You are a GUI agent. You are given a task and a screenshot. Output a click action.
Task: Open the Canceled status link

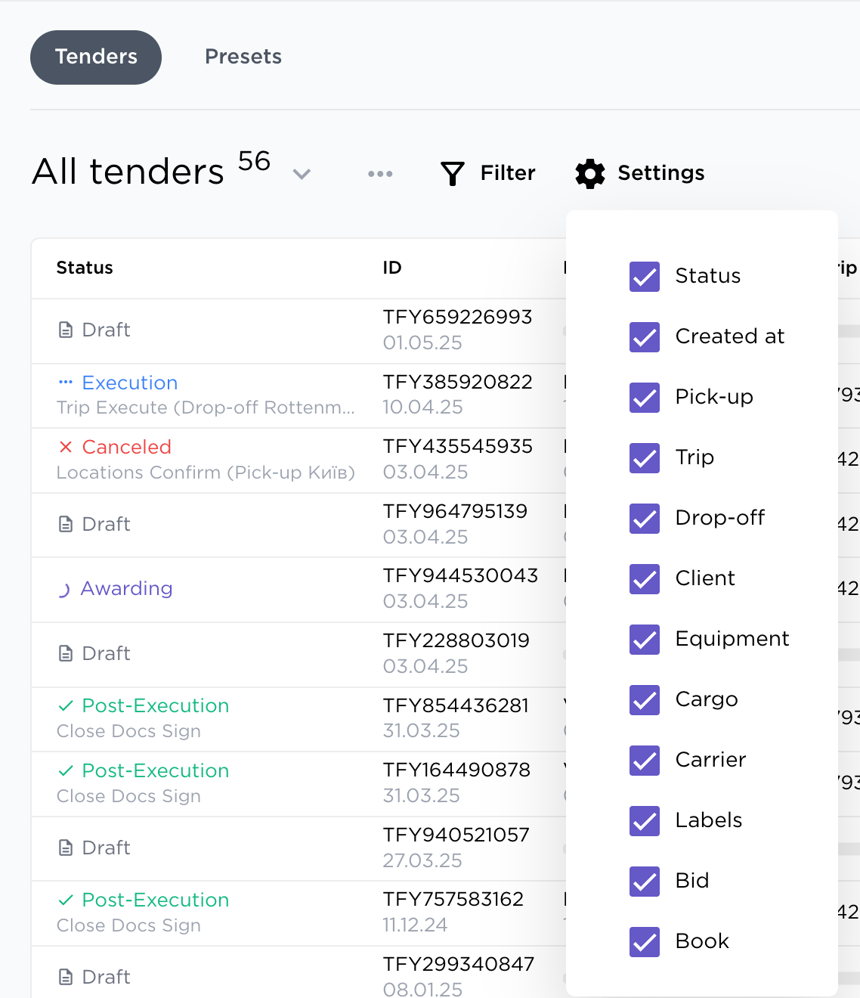127,447
